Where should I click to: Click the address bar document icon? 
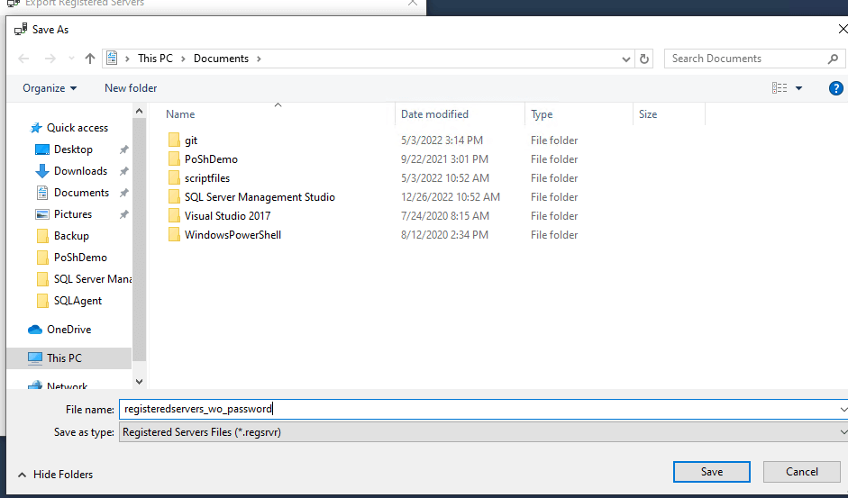112,58
